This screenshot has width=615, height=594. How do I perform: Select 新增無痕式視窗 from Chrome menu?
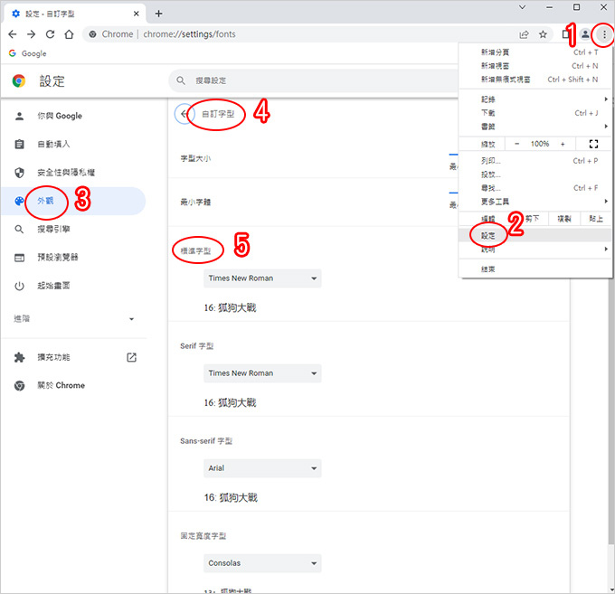click(535, 80)
